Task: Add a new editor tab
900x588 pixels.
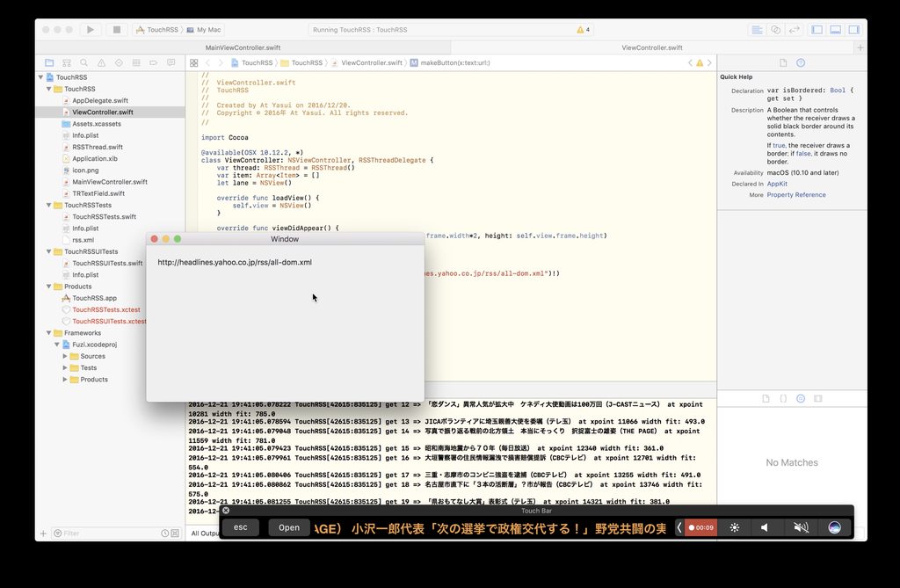Action: [x=860, y=47]
